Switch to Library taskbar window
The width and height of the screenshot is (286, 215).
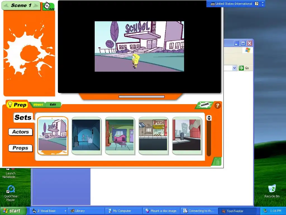pos(86,211)
